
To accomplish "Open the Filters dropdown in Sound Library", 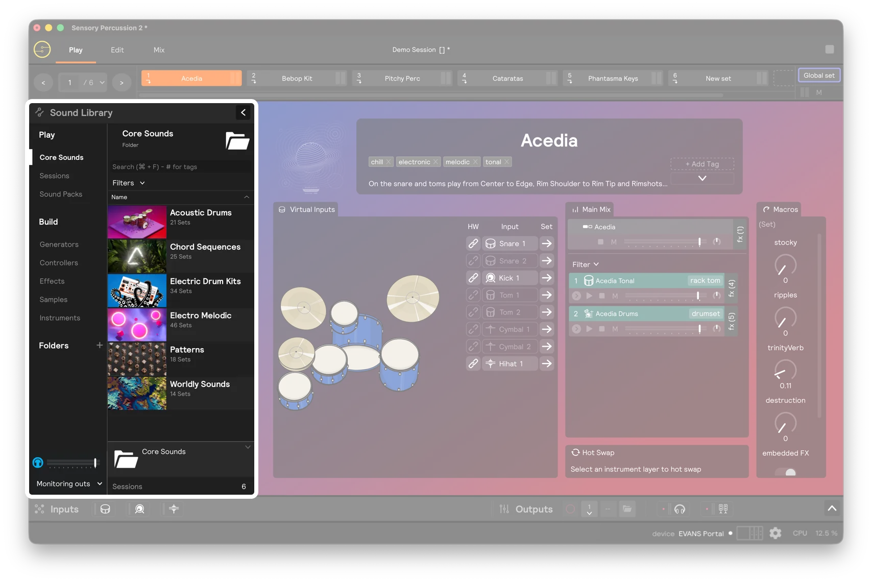I will tap(128, 183).
